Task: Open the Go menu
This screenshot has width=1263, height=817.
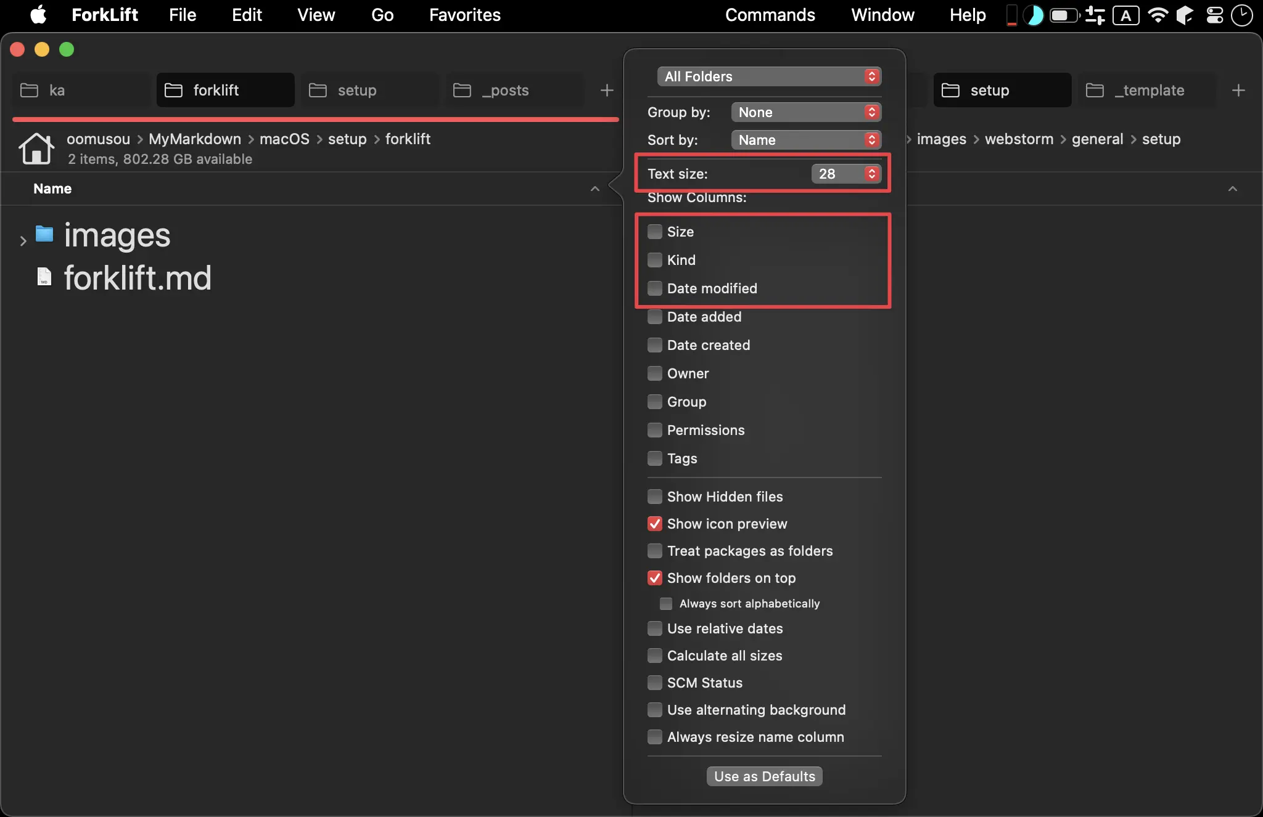Action: (382, 15)
